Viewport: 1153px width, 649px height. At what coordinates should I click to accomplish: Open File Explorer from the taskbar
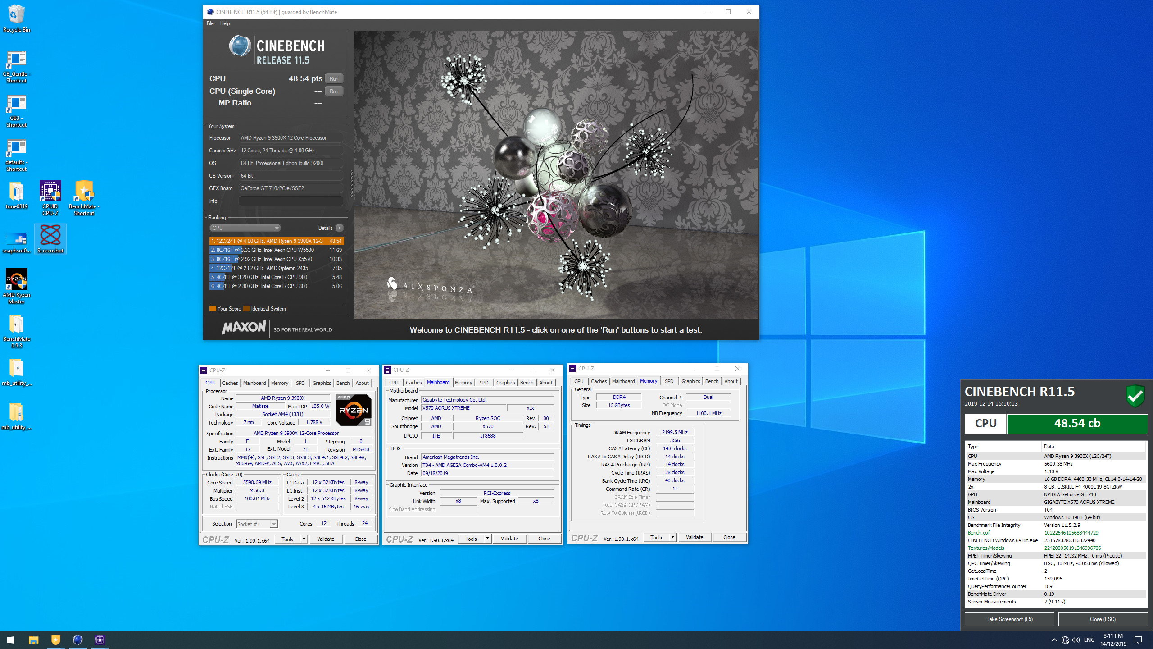pos(34,640)
